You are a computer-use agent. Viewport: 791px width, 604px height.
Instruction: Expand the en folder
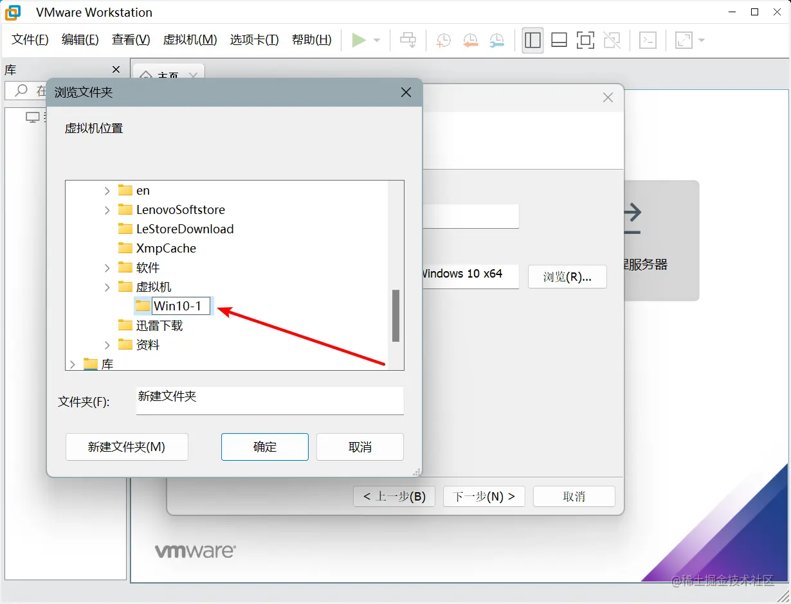[x=107, y=191]
